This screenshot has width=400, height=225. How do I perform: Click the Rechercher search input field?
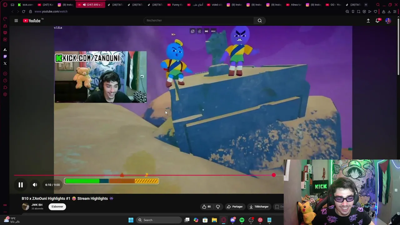pos(199,21)
